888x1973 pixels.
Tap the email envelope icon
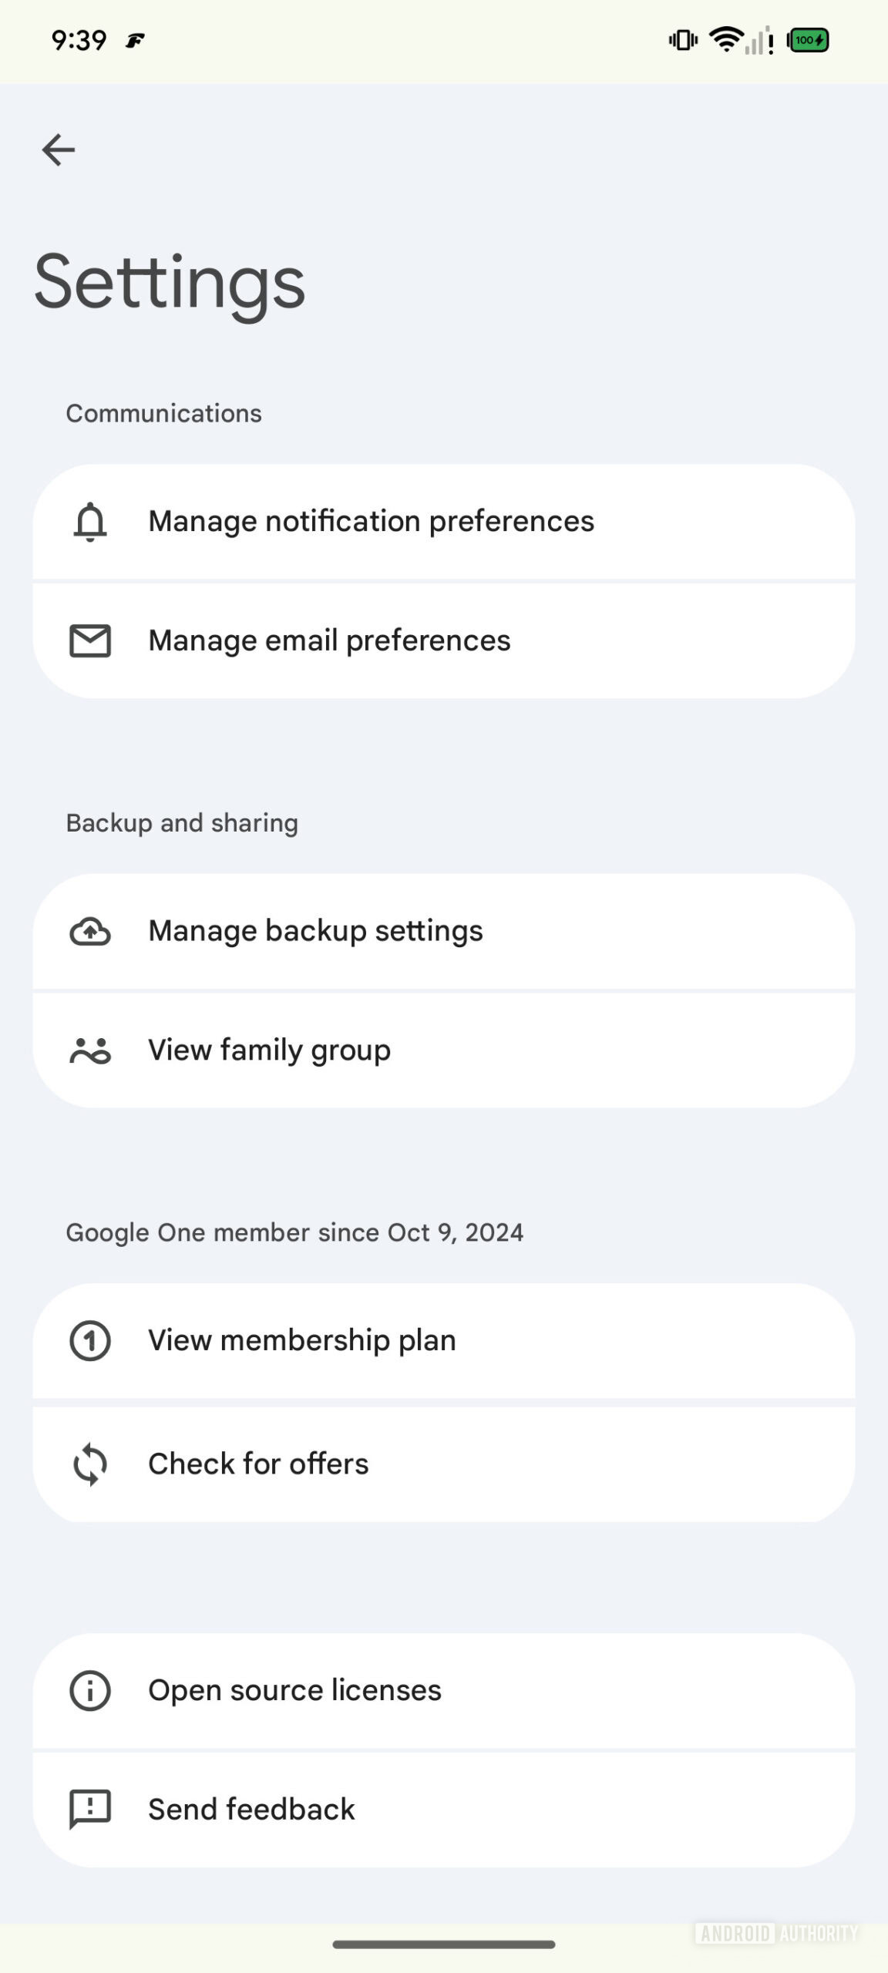[90, 640]
